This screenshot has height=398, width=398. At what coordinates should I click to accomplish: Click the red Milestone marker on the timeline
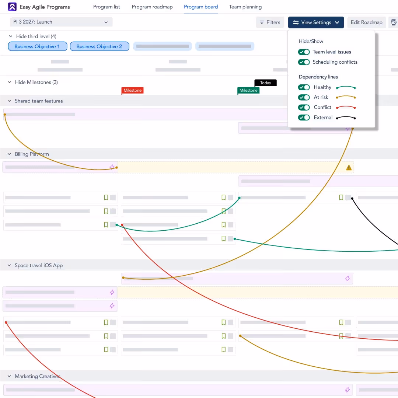[x=132, y=90]
